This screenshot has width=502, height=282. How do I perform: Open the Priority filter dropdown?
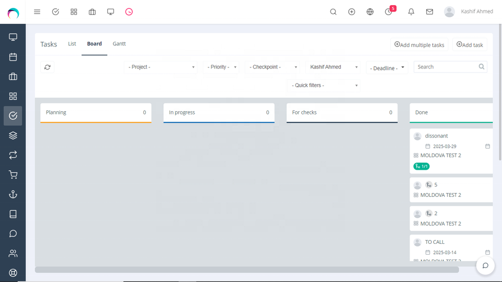[x=222, y=67]
